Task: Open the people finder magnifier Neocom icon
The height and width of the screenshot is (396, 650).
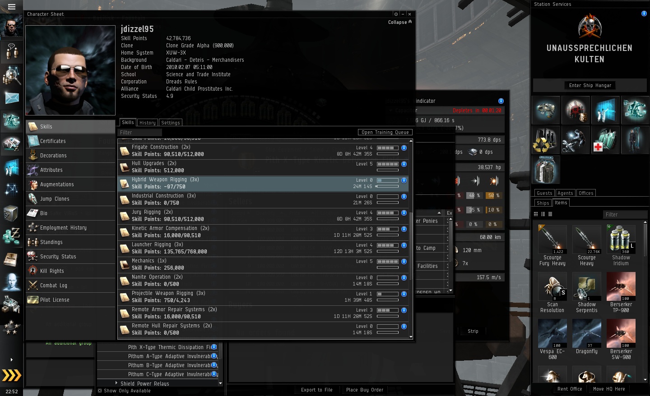Action: coord(12,75)
